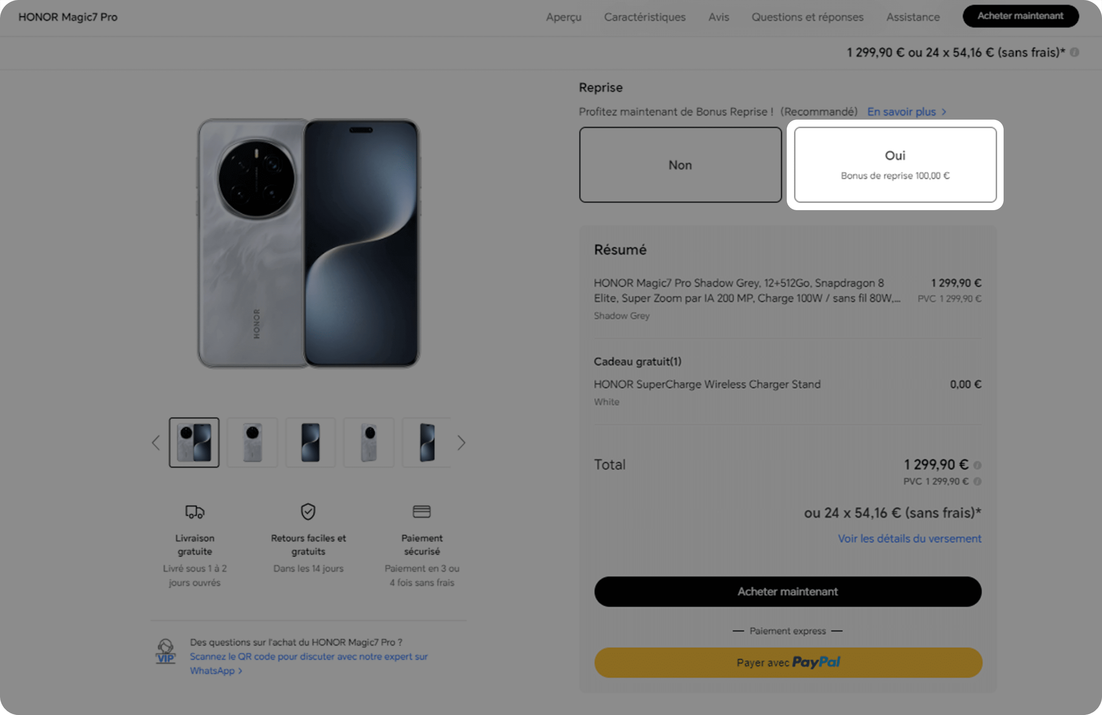The width and height of the screenshot is (1102, 715).
Task: Show previous product thumbnails with left arrow
Action: tap(156, 443)
